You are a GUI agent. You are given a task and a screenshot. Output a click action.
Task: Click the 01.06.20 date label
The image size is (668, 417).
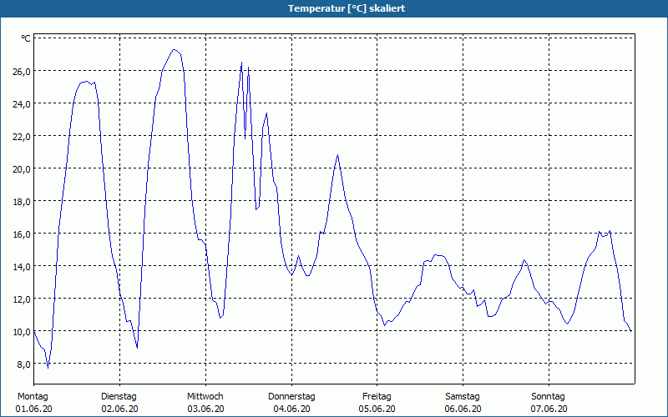coord(33,409)
